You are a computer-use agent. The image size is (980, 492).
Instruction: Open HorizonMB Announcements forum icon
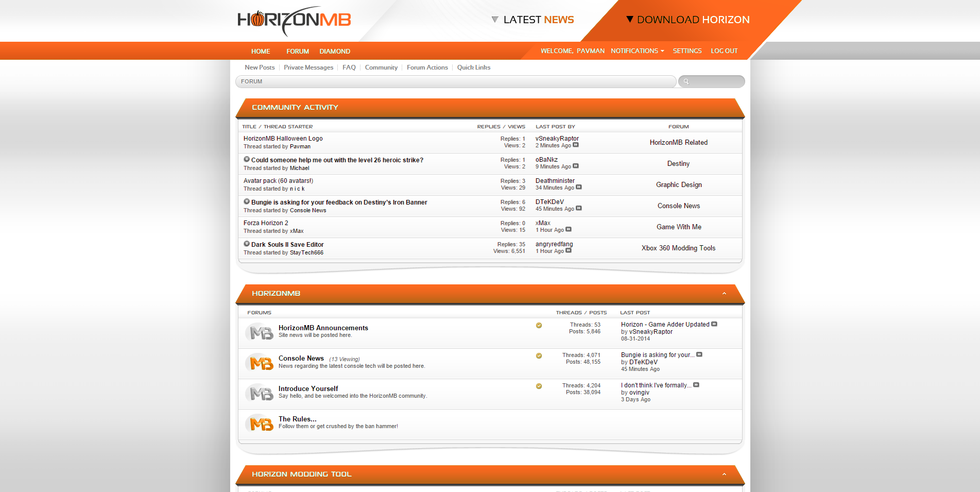tap(260, 333)
